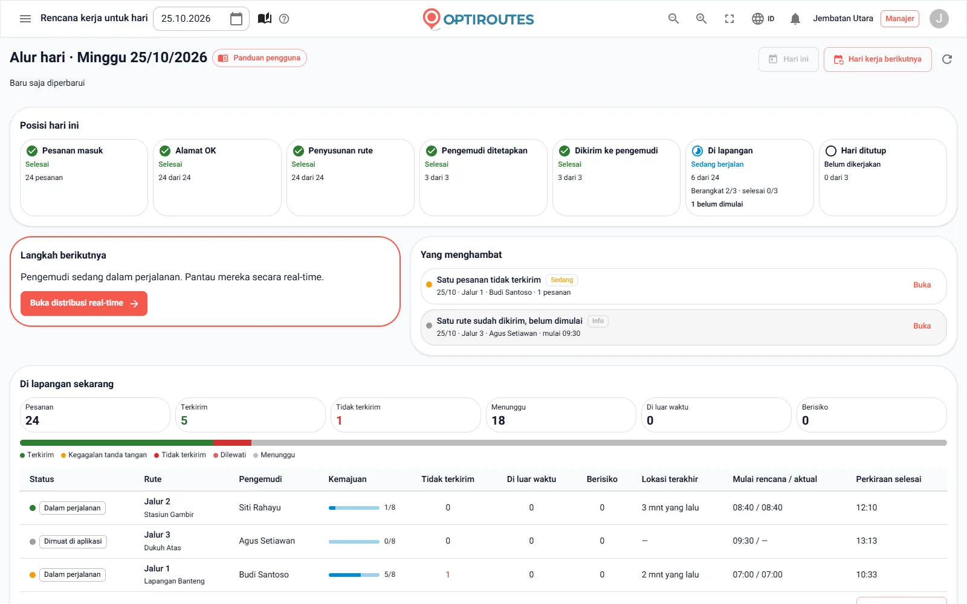Open the language selector ID
This screenshot has width=967, height=604.
pyautogui.click(x=763, y=19)
